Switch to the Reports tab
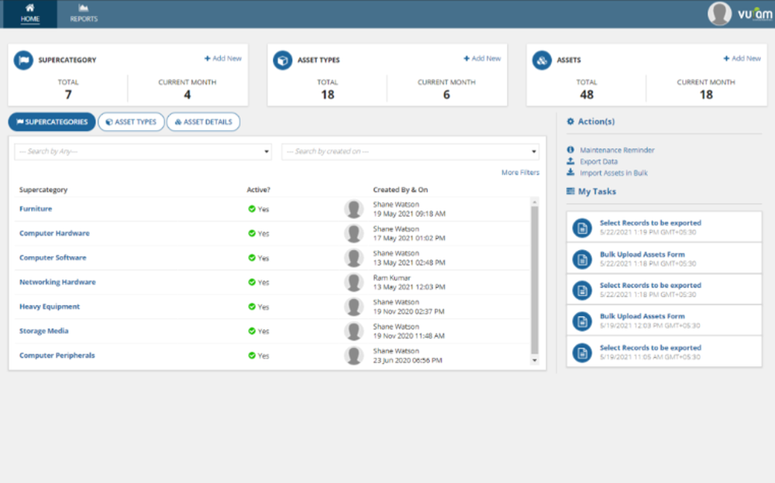 (83, 13)
